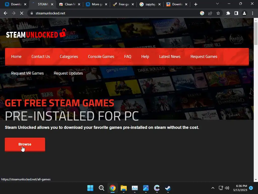Screen dimensions: 258x194
Task: Open the notification badge showing 6
Action: (251, 188)
